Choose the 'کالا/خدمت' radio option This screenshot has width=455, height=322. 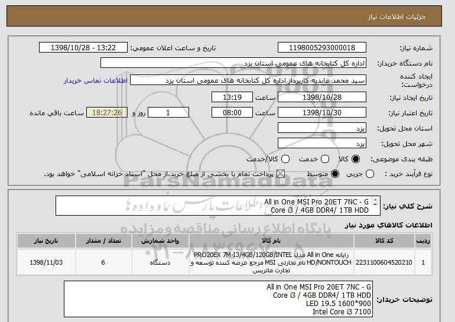[285, 159]
